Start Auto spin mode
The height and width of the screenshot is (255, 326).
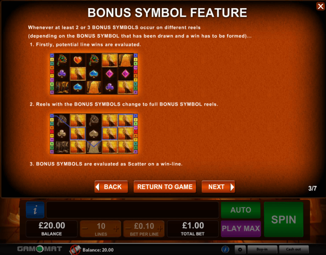click(x=241, y=210)
